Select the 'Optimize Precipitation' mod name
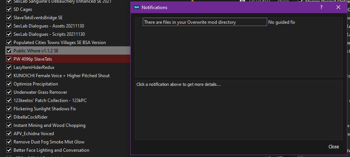The width and height of the screenshot is (350, 157). coord(36,84)
